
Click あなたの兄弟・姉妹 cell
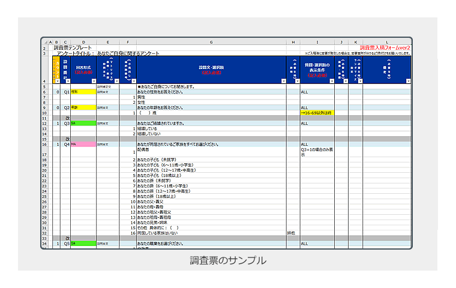pos(211,223)
